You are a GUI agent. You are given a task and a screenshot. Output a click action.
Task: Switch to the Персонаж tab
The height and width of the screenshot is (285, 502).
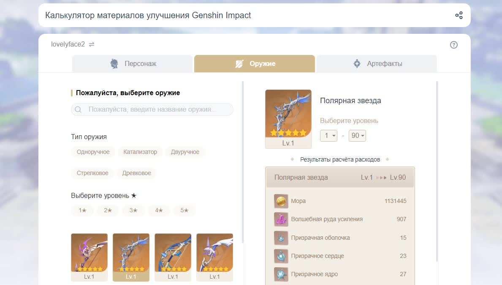click(132, 63)
